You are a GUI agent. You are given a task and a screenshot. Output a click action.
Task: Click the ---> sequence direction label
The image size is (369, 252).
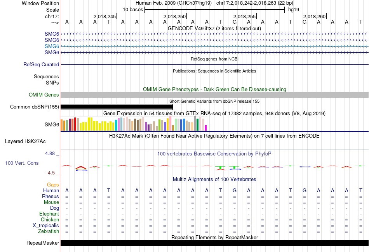point(55,22)
